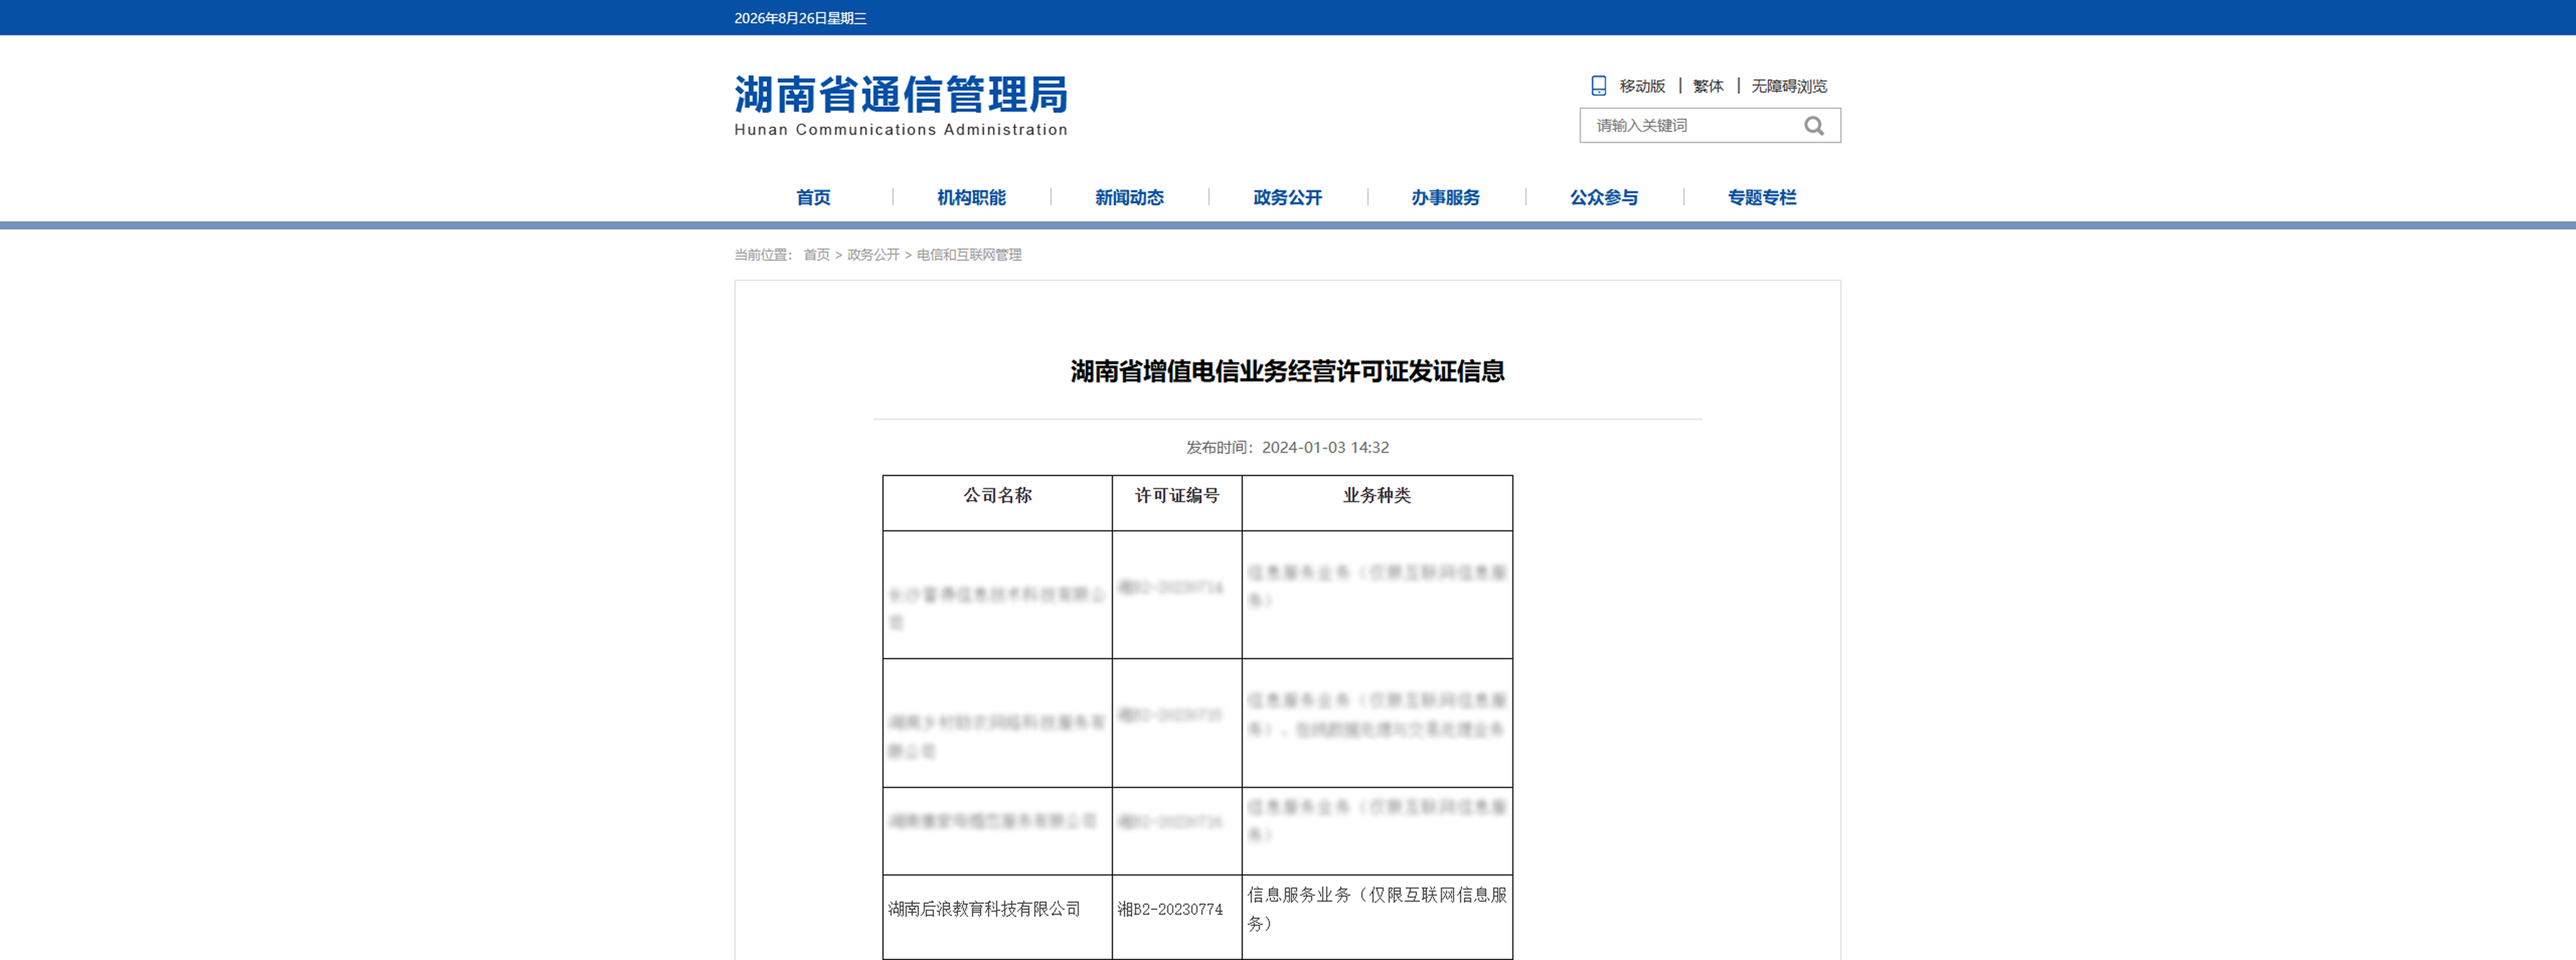Click the mobile phone icon
The image size is (2576, 960).
click(1598, 86)
